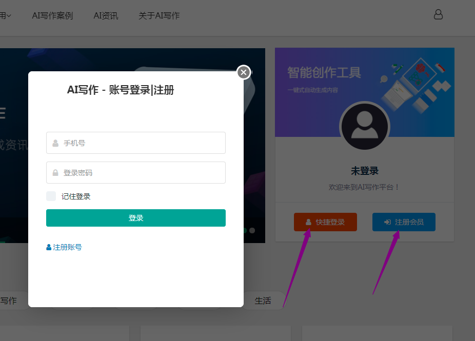The image size is (475, 341).
Task: Click the person icon beside 注册账号
Action: pyautogui.click(x=49, y=247)
